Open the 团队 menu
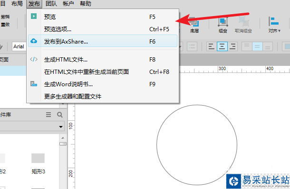This screenshot has height=189, width=290. coord(51,4)
